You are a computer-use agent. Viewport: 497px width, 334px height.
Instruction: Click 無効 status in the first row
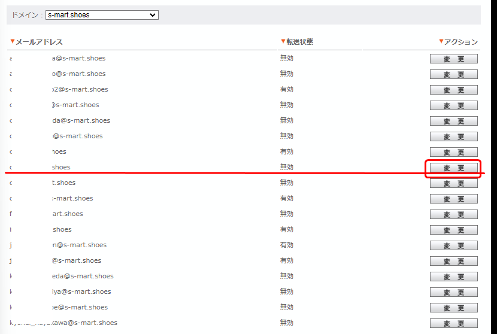pos(287,58)
